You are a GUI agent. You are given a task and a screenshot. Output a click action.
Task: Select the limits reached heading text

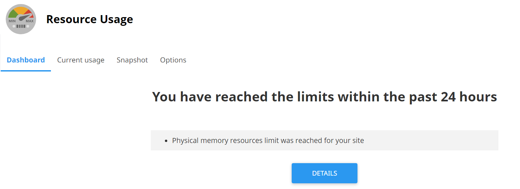(324, 97)
